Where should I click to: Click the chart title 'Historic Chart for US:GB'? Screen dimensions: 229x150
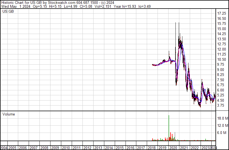coord(22,3)
